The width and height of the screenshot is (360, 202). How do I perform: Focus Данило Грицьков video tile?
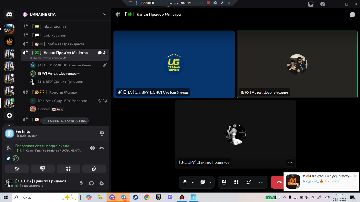pos(236,134)
